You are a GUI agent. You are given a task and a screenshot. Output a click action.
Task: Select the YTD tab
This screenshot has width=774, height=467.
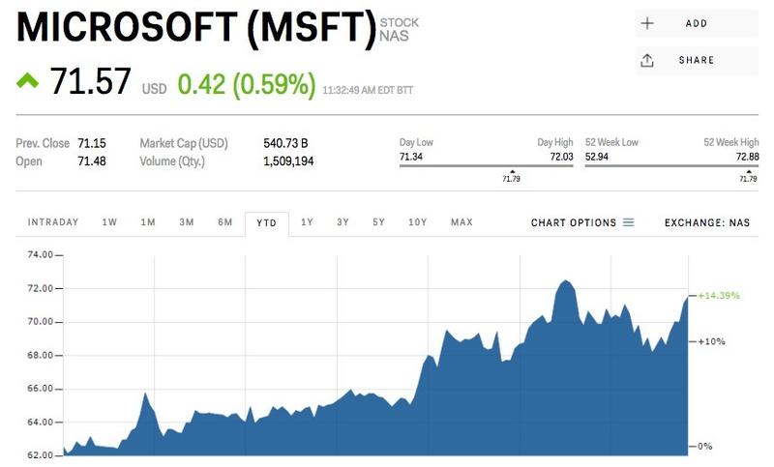tap(266, 223)
